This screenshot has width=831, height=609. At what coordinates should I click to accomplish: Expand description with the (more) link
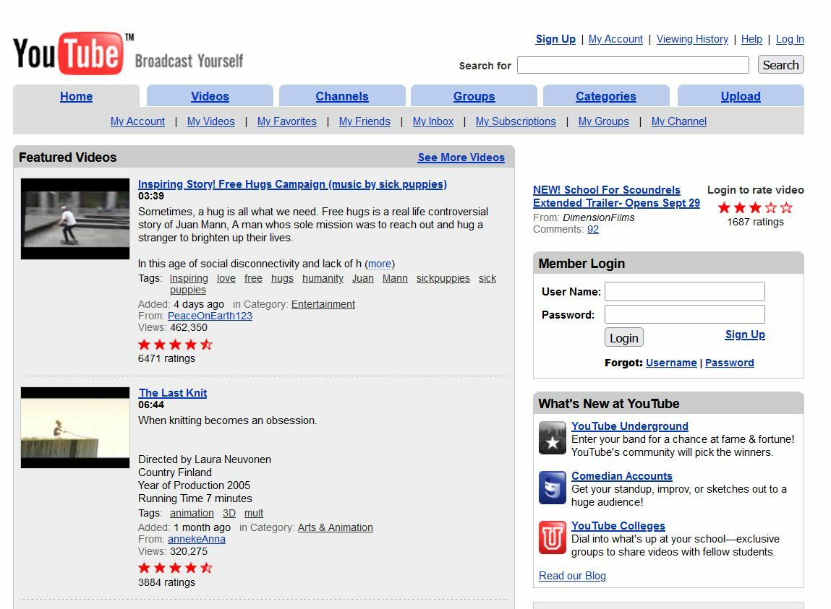380,264
